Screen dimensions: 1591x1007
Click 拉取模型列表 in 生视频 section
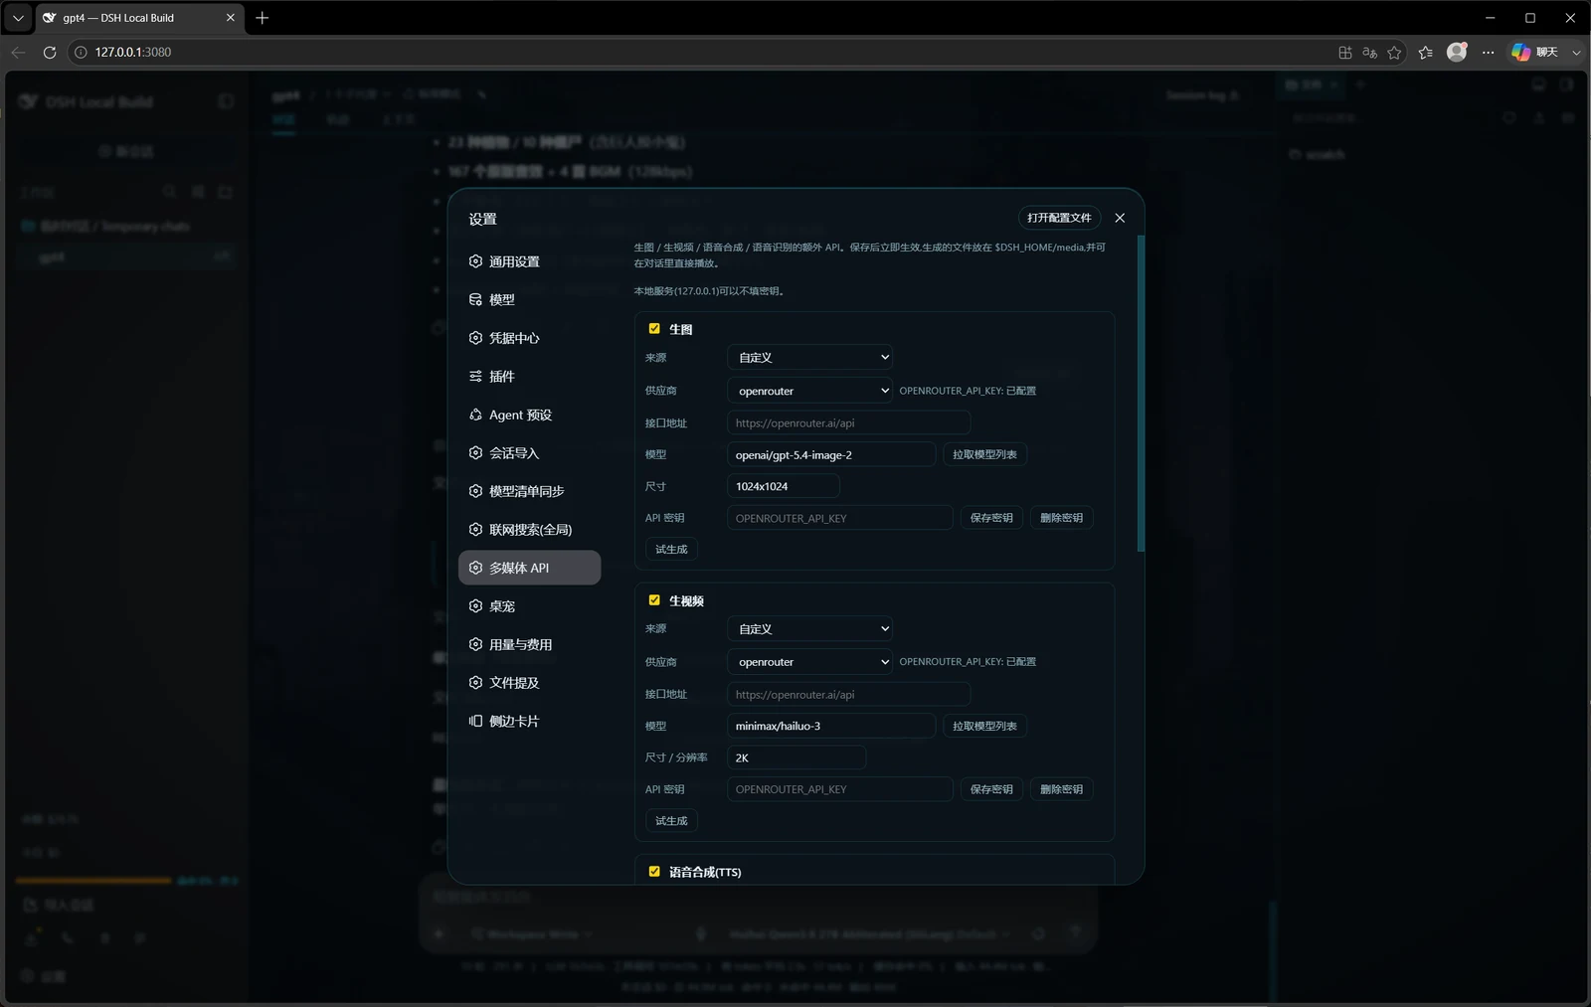coord(984,726)
